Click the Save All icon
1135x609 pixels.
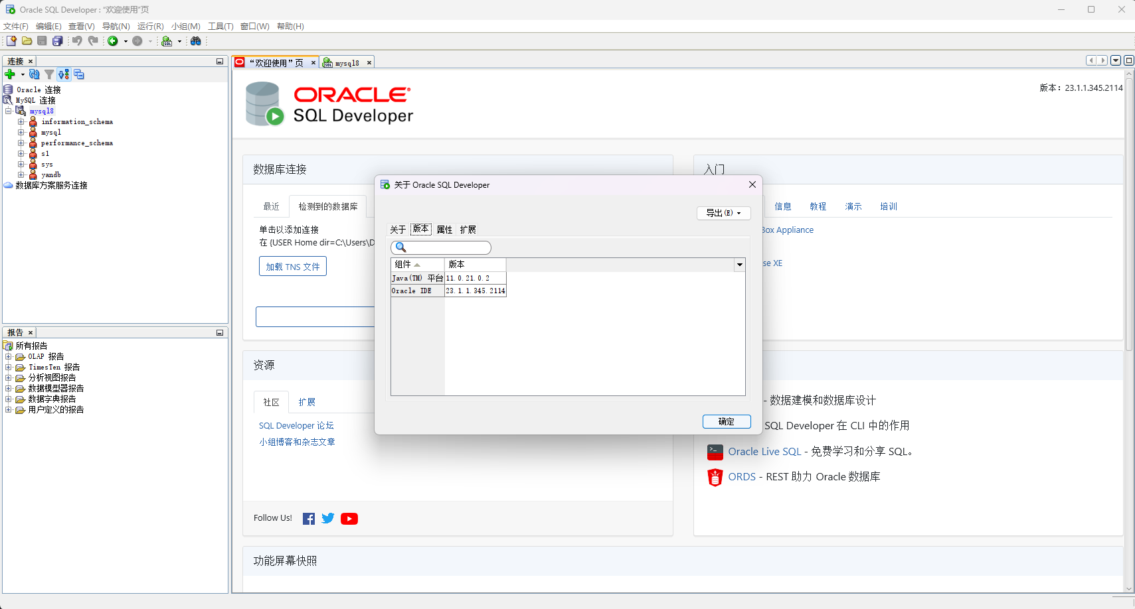(x=57, y=41)
